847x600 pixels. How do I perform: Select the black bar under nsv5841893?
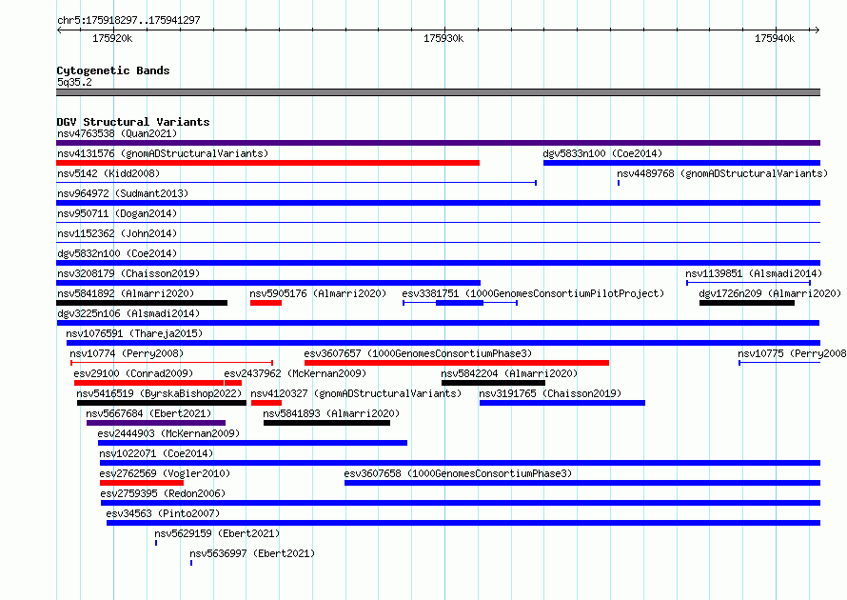point(326,423)
